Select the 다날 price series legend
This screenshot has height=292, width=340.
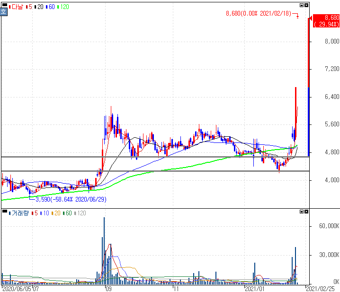pos(16,7)
